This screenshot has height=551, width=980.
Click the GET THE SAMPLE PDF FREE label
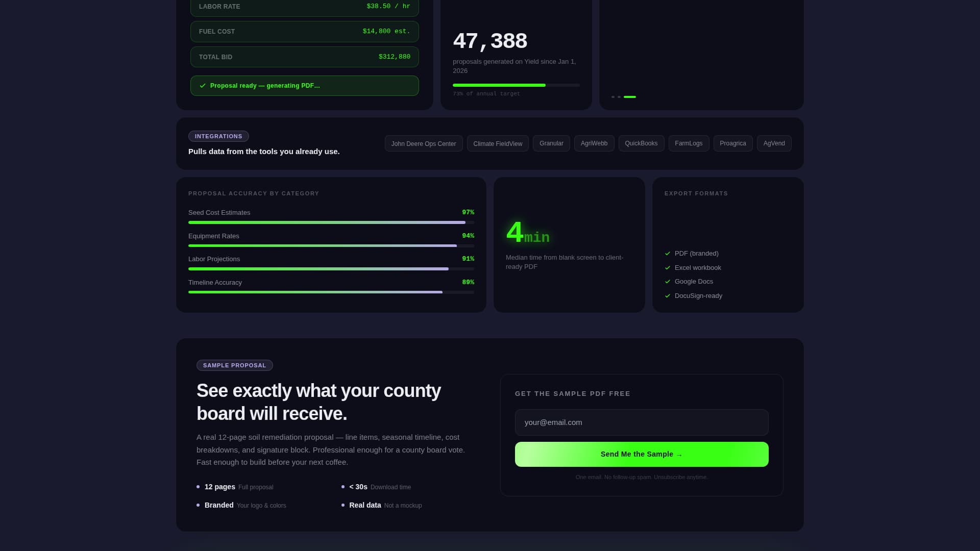(x=573, y=394)
